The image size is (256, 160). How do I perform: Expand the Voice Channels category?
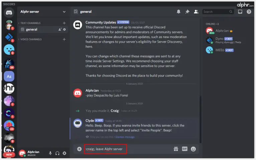[30, 39]
